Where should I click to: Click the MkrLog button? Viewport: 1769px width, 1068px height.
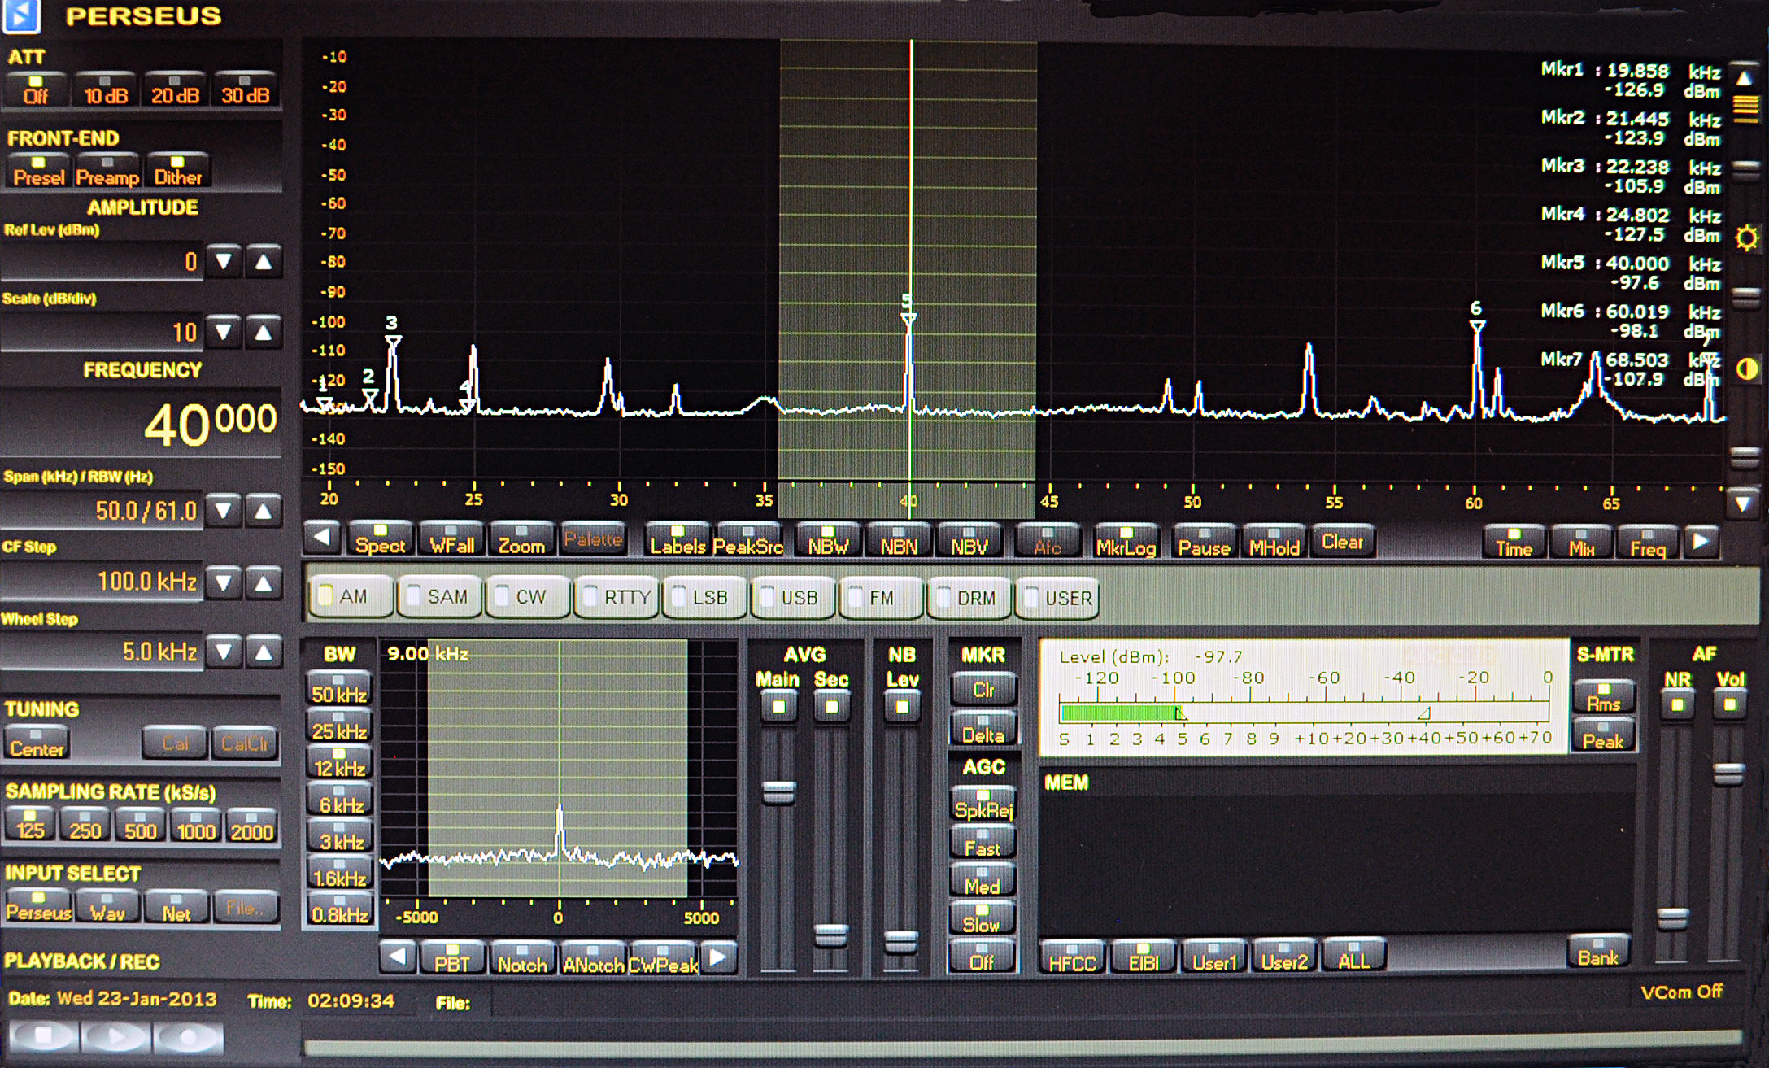(x=1126, y=543)
